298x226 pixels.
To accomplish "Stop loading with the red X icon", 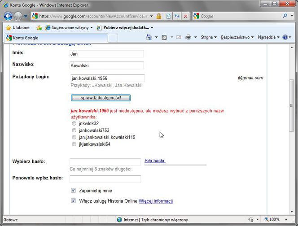I will 185,16.
